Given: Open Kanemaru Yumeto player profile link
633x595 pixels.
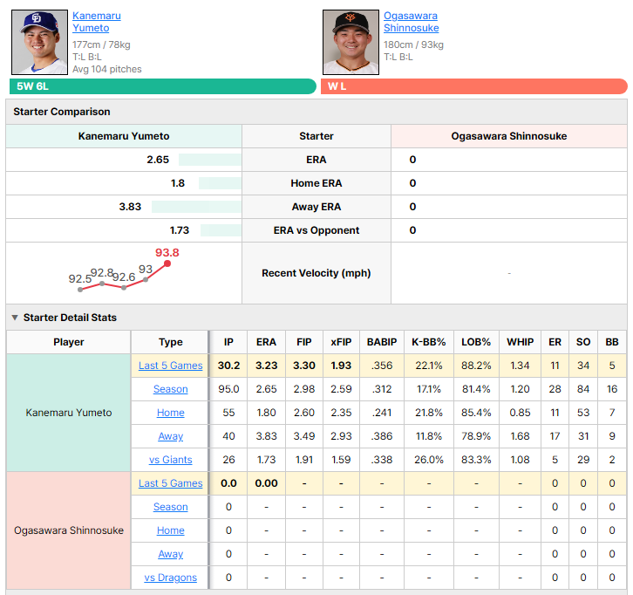Looking at the screenshot, I should [96, 22].
